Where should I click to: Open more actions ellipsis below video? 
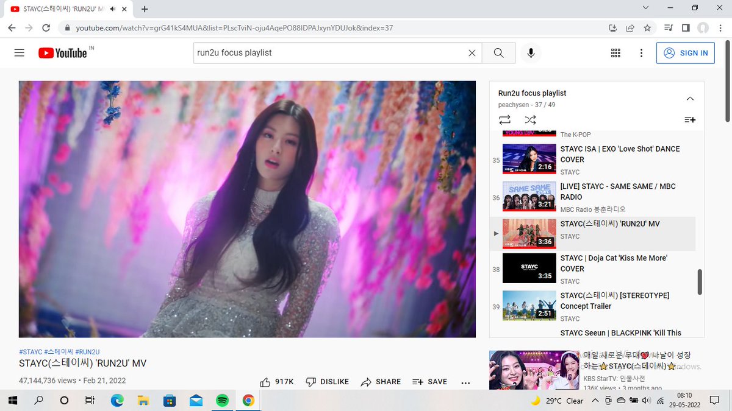pos(465,382)
